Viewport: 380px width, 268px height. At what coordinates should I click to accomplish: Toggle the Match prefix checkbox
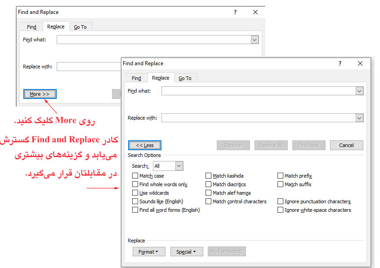pos(281,176)
